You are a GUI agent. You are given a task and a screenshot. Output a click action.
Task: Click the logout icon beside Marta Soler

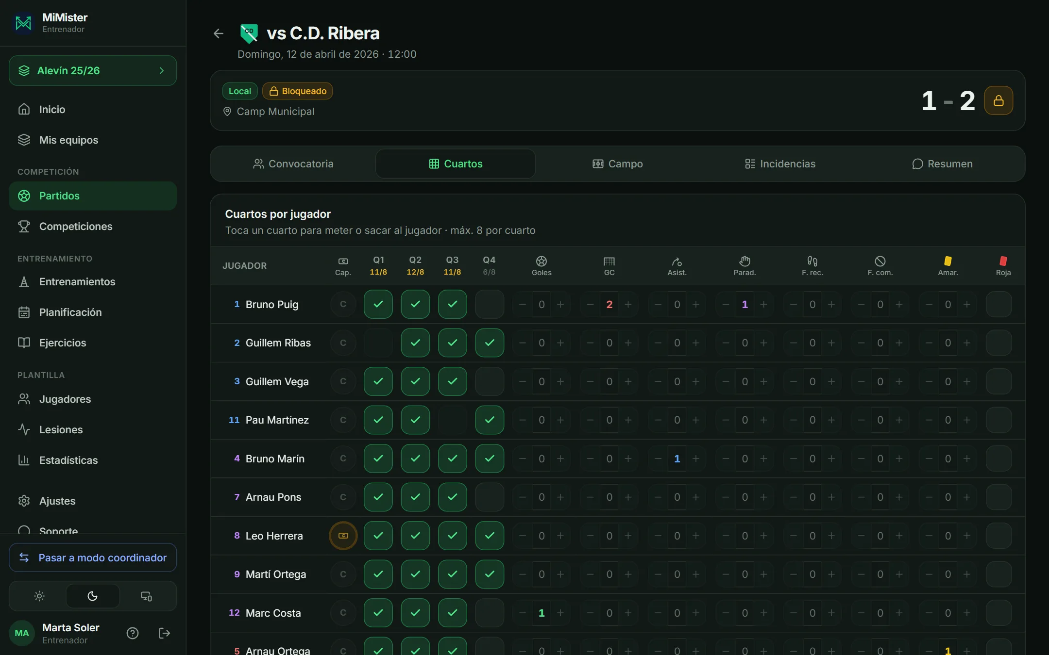pos(165,633)
